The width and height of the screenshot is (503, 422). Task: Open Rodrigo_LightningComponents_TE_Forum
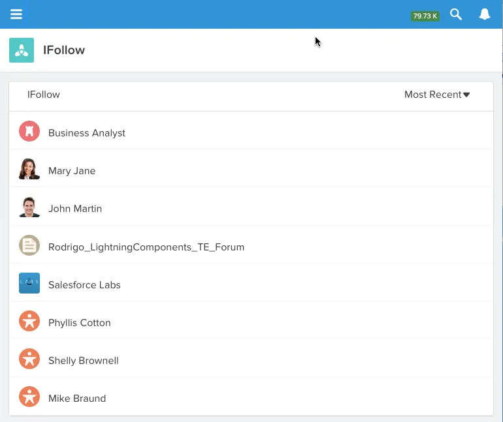pos(146,247)
